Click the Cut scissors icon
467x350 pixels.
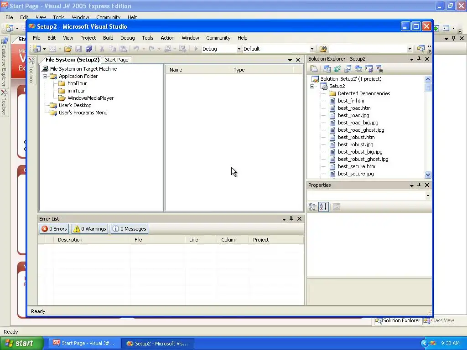102,49
